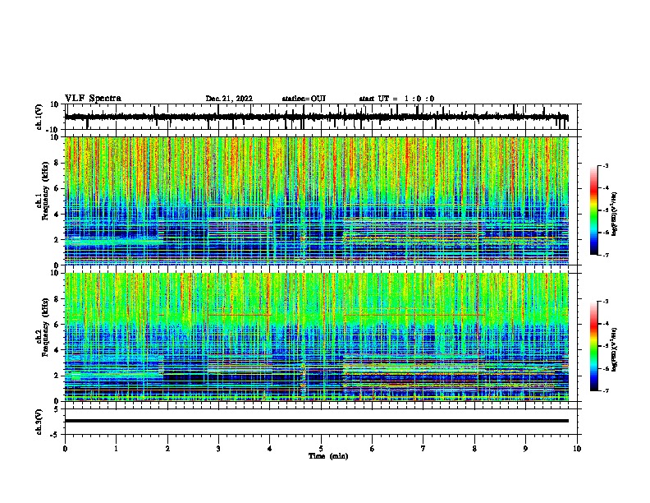Click the '2' kHz tick on ch.1 spectrogram
This screenshot has height=503, width=650.
(x=57, y=240)
